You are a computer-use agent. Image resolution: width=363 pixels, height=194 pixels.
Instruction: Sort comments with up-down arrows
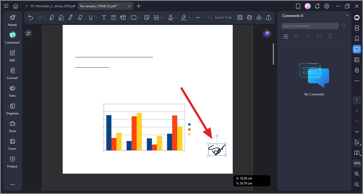click(297, 37)
